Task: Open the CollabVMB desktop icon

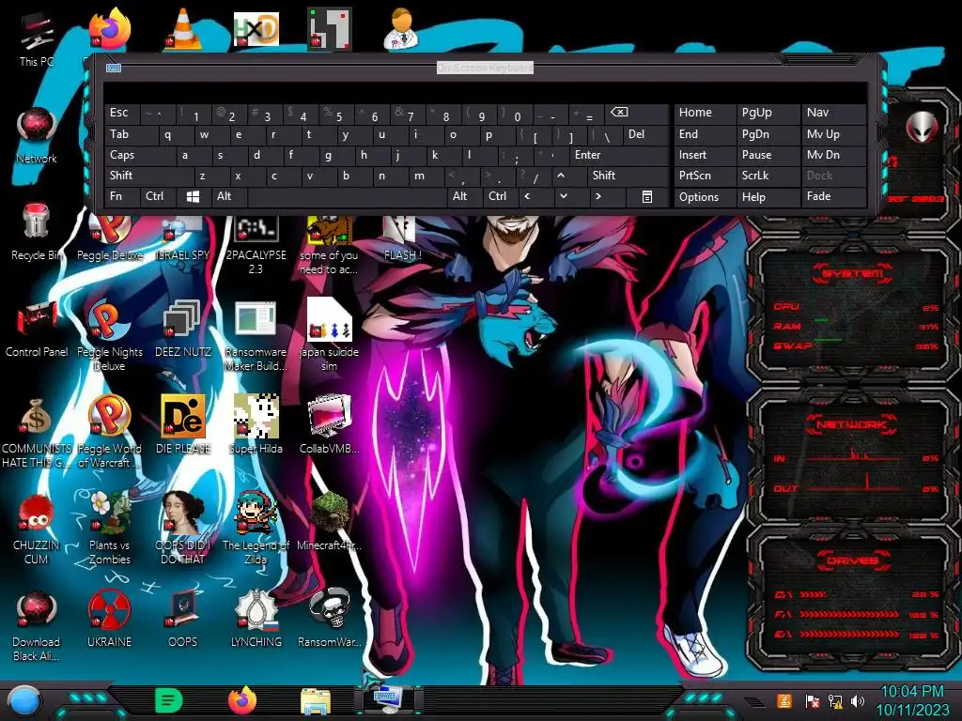Action: (x=330, y=424)
